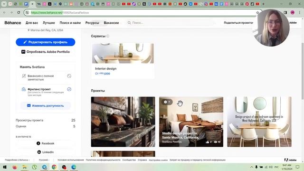Screen dimensions: 304x171
Task: Toggle Фриланс/проект availability checkmark
Action: tap(69, 89)
